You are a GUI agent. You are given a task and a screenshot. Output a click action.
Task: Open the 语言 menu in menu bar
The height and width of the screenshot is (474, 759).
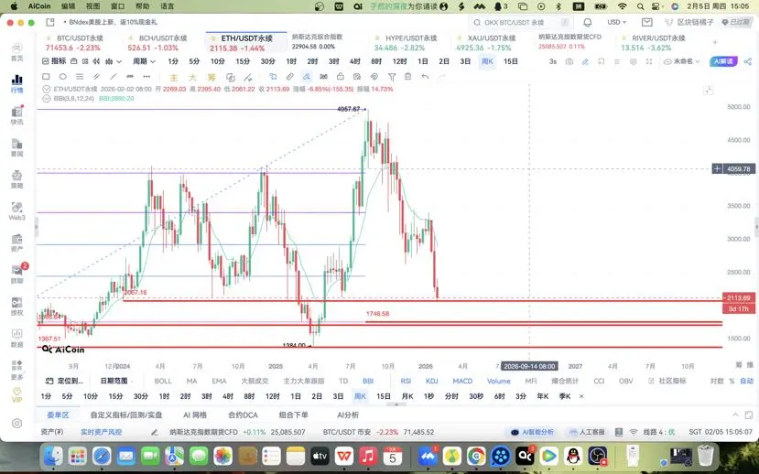167,6
